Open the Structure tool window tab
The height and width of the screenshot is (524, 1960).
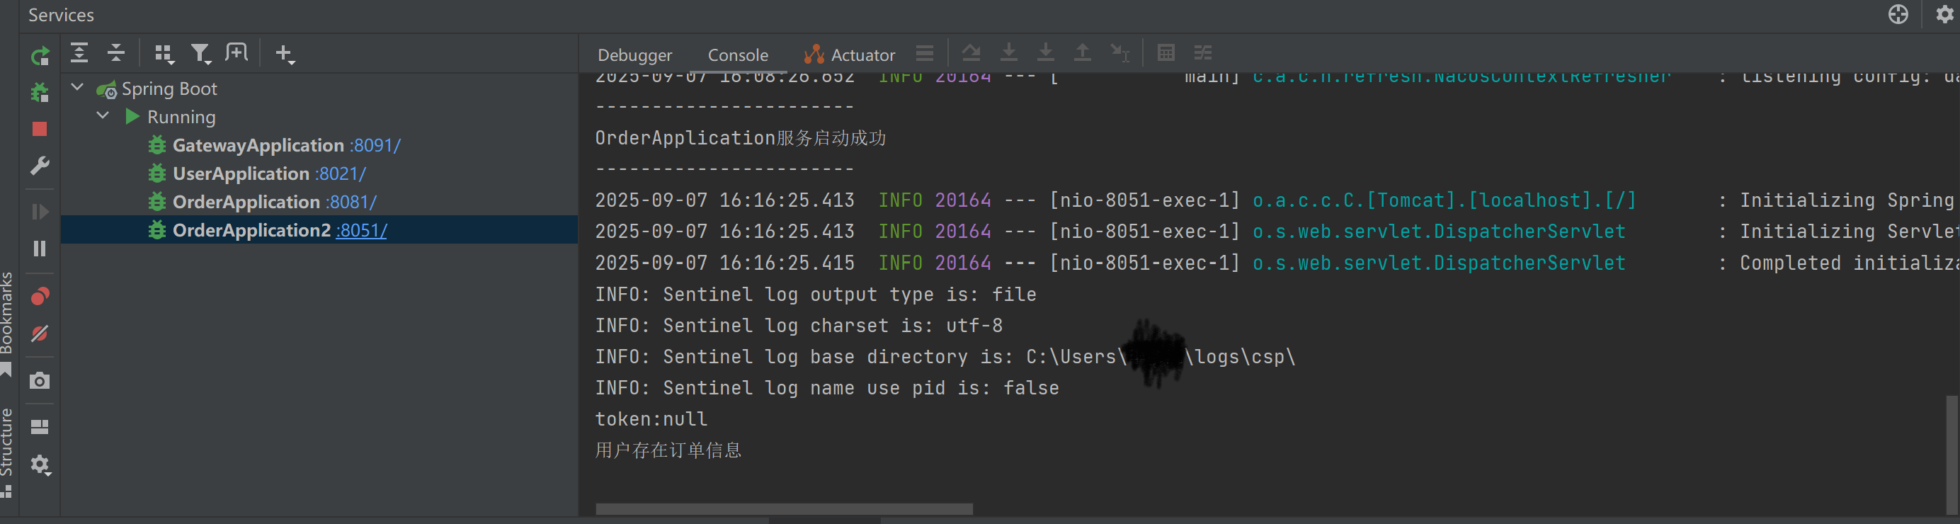(x=7, y=452)
